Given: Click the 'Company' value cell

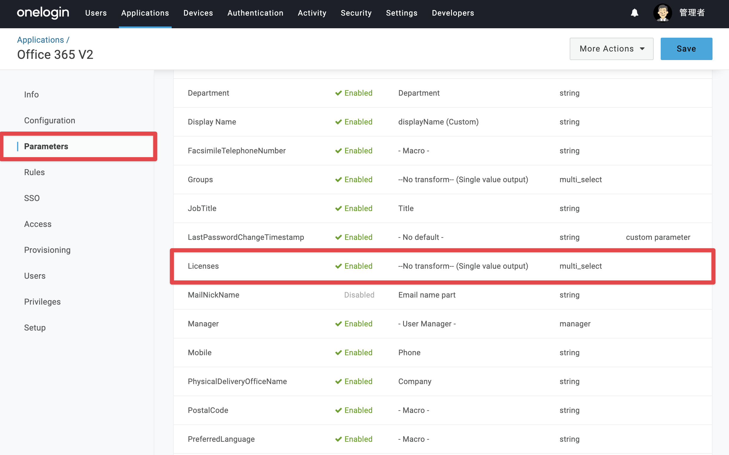Looking at the screenshot, I should [415, 382].
